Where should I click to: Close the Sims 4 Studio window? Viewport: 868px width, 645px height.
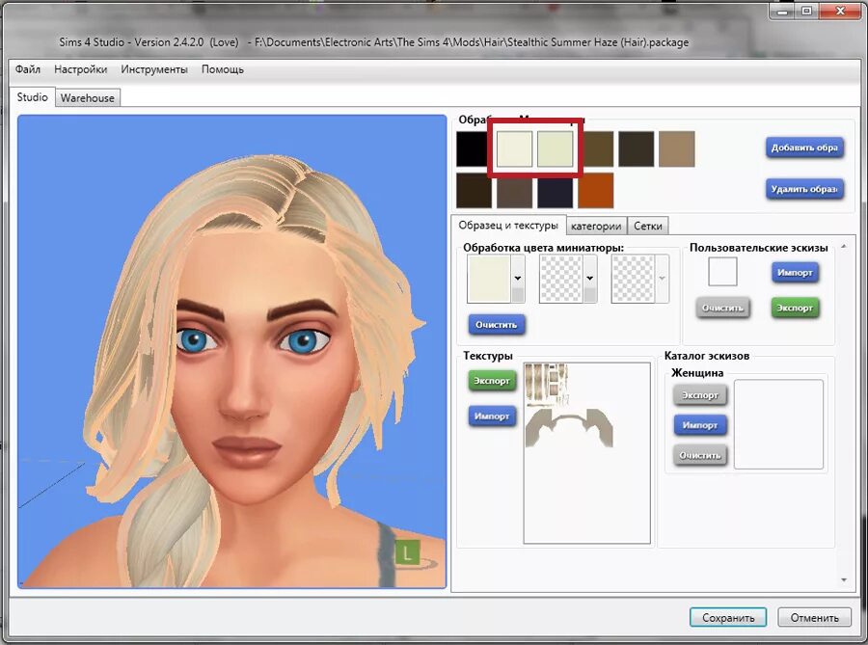841,11
